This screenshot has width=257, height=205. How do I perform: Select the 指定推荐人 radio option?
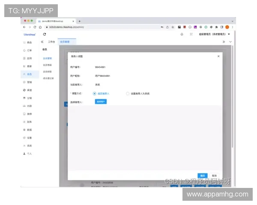pos(94,93)
